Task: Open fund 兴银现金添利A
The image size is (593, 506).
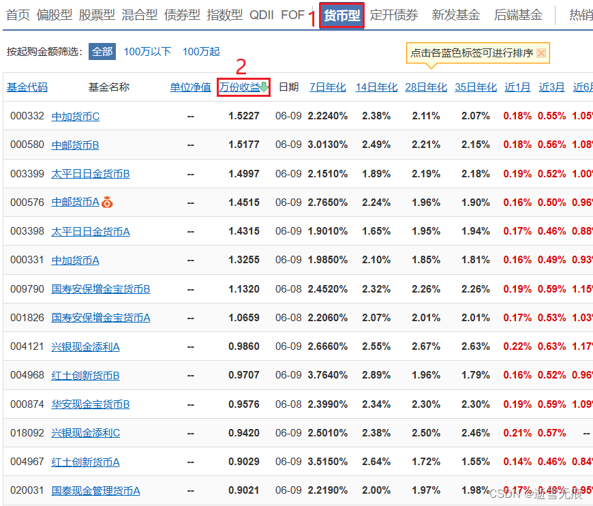Action: pos(85,346)
